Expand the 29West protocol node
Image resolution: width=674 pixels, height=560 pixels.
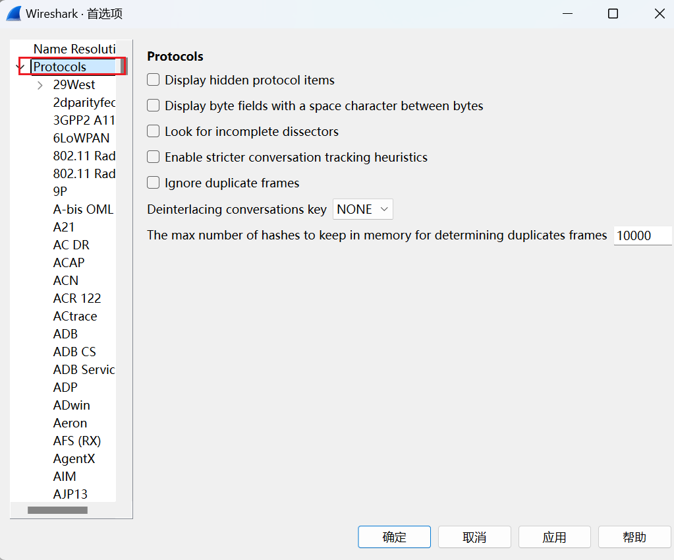click(40, 85)
